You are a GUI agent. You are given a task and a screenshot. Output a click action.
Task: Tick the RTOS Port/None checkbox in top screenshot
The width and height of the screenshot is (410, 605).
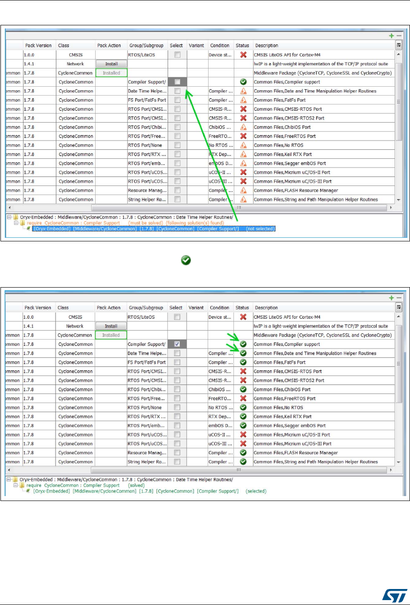[x=177, y=145]
